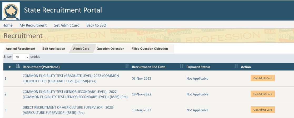The image size is (294, 118).
Task: Click the State Recruitment Portal logo
Action: pyautogui.click(x=11, y=11)
